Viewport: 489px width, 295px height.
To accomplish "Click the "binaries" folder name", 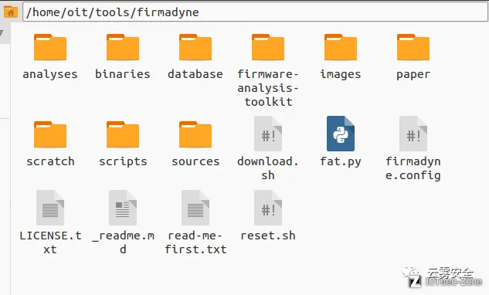I will click(x=123, y=74).
